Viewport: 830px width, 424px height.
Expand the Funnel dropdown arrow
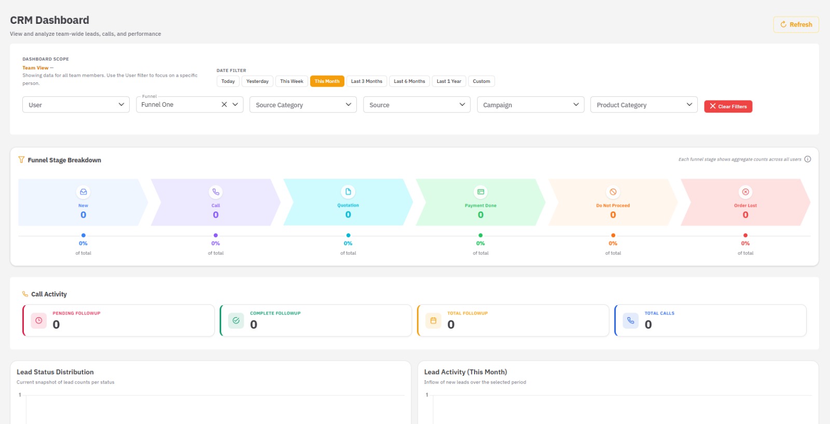pyautogui.click(x=235, y=104)
